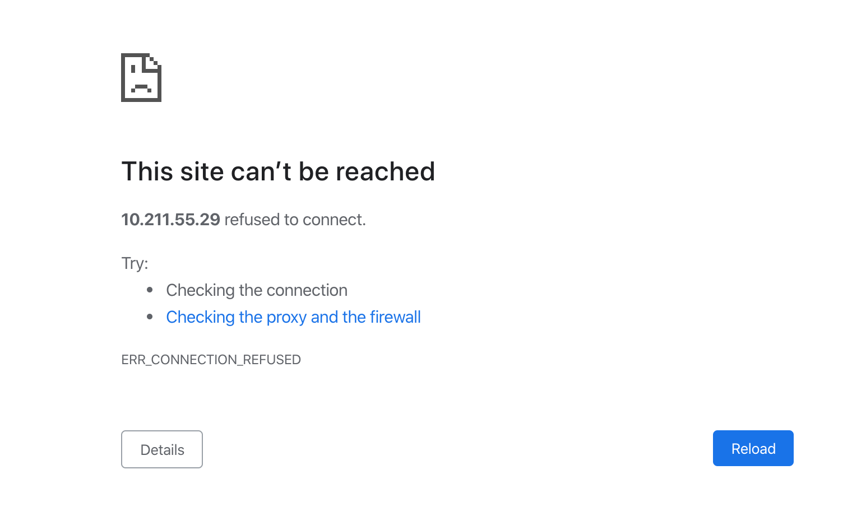The image size is (852, 530).
Task: Click the bold IP address 10.211.55.29
Action: (171, 220)
